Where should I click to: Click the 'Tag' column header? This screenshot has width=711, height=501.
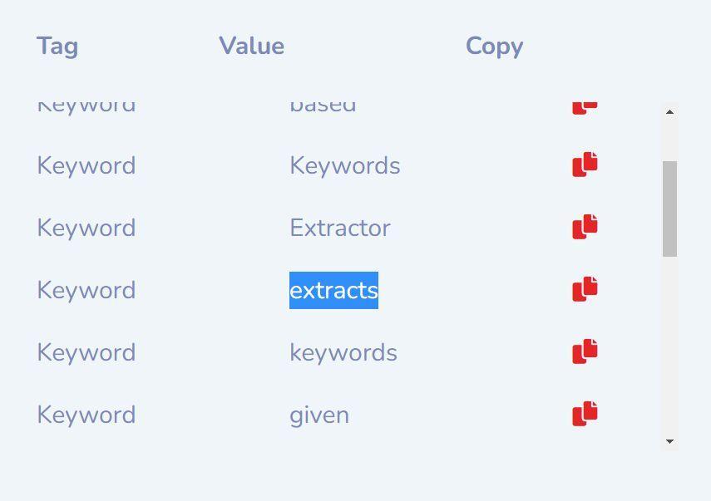(57, 46)
